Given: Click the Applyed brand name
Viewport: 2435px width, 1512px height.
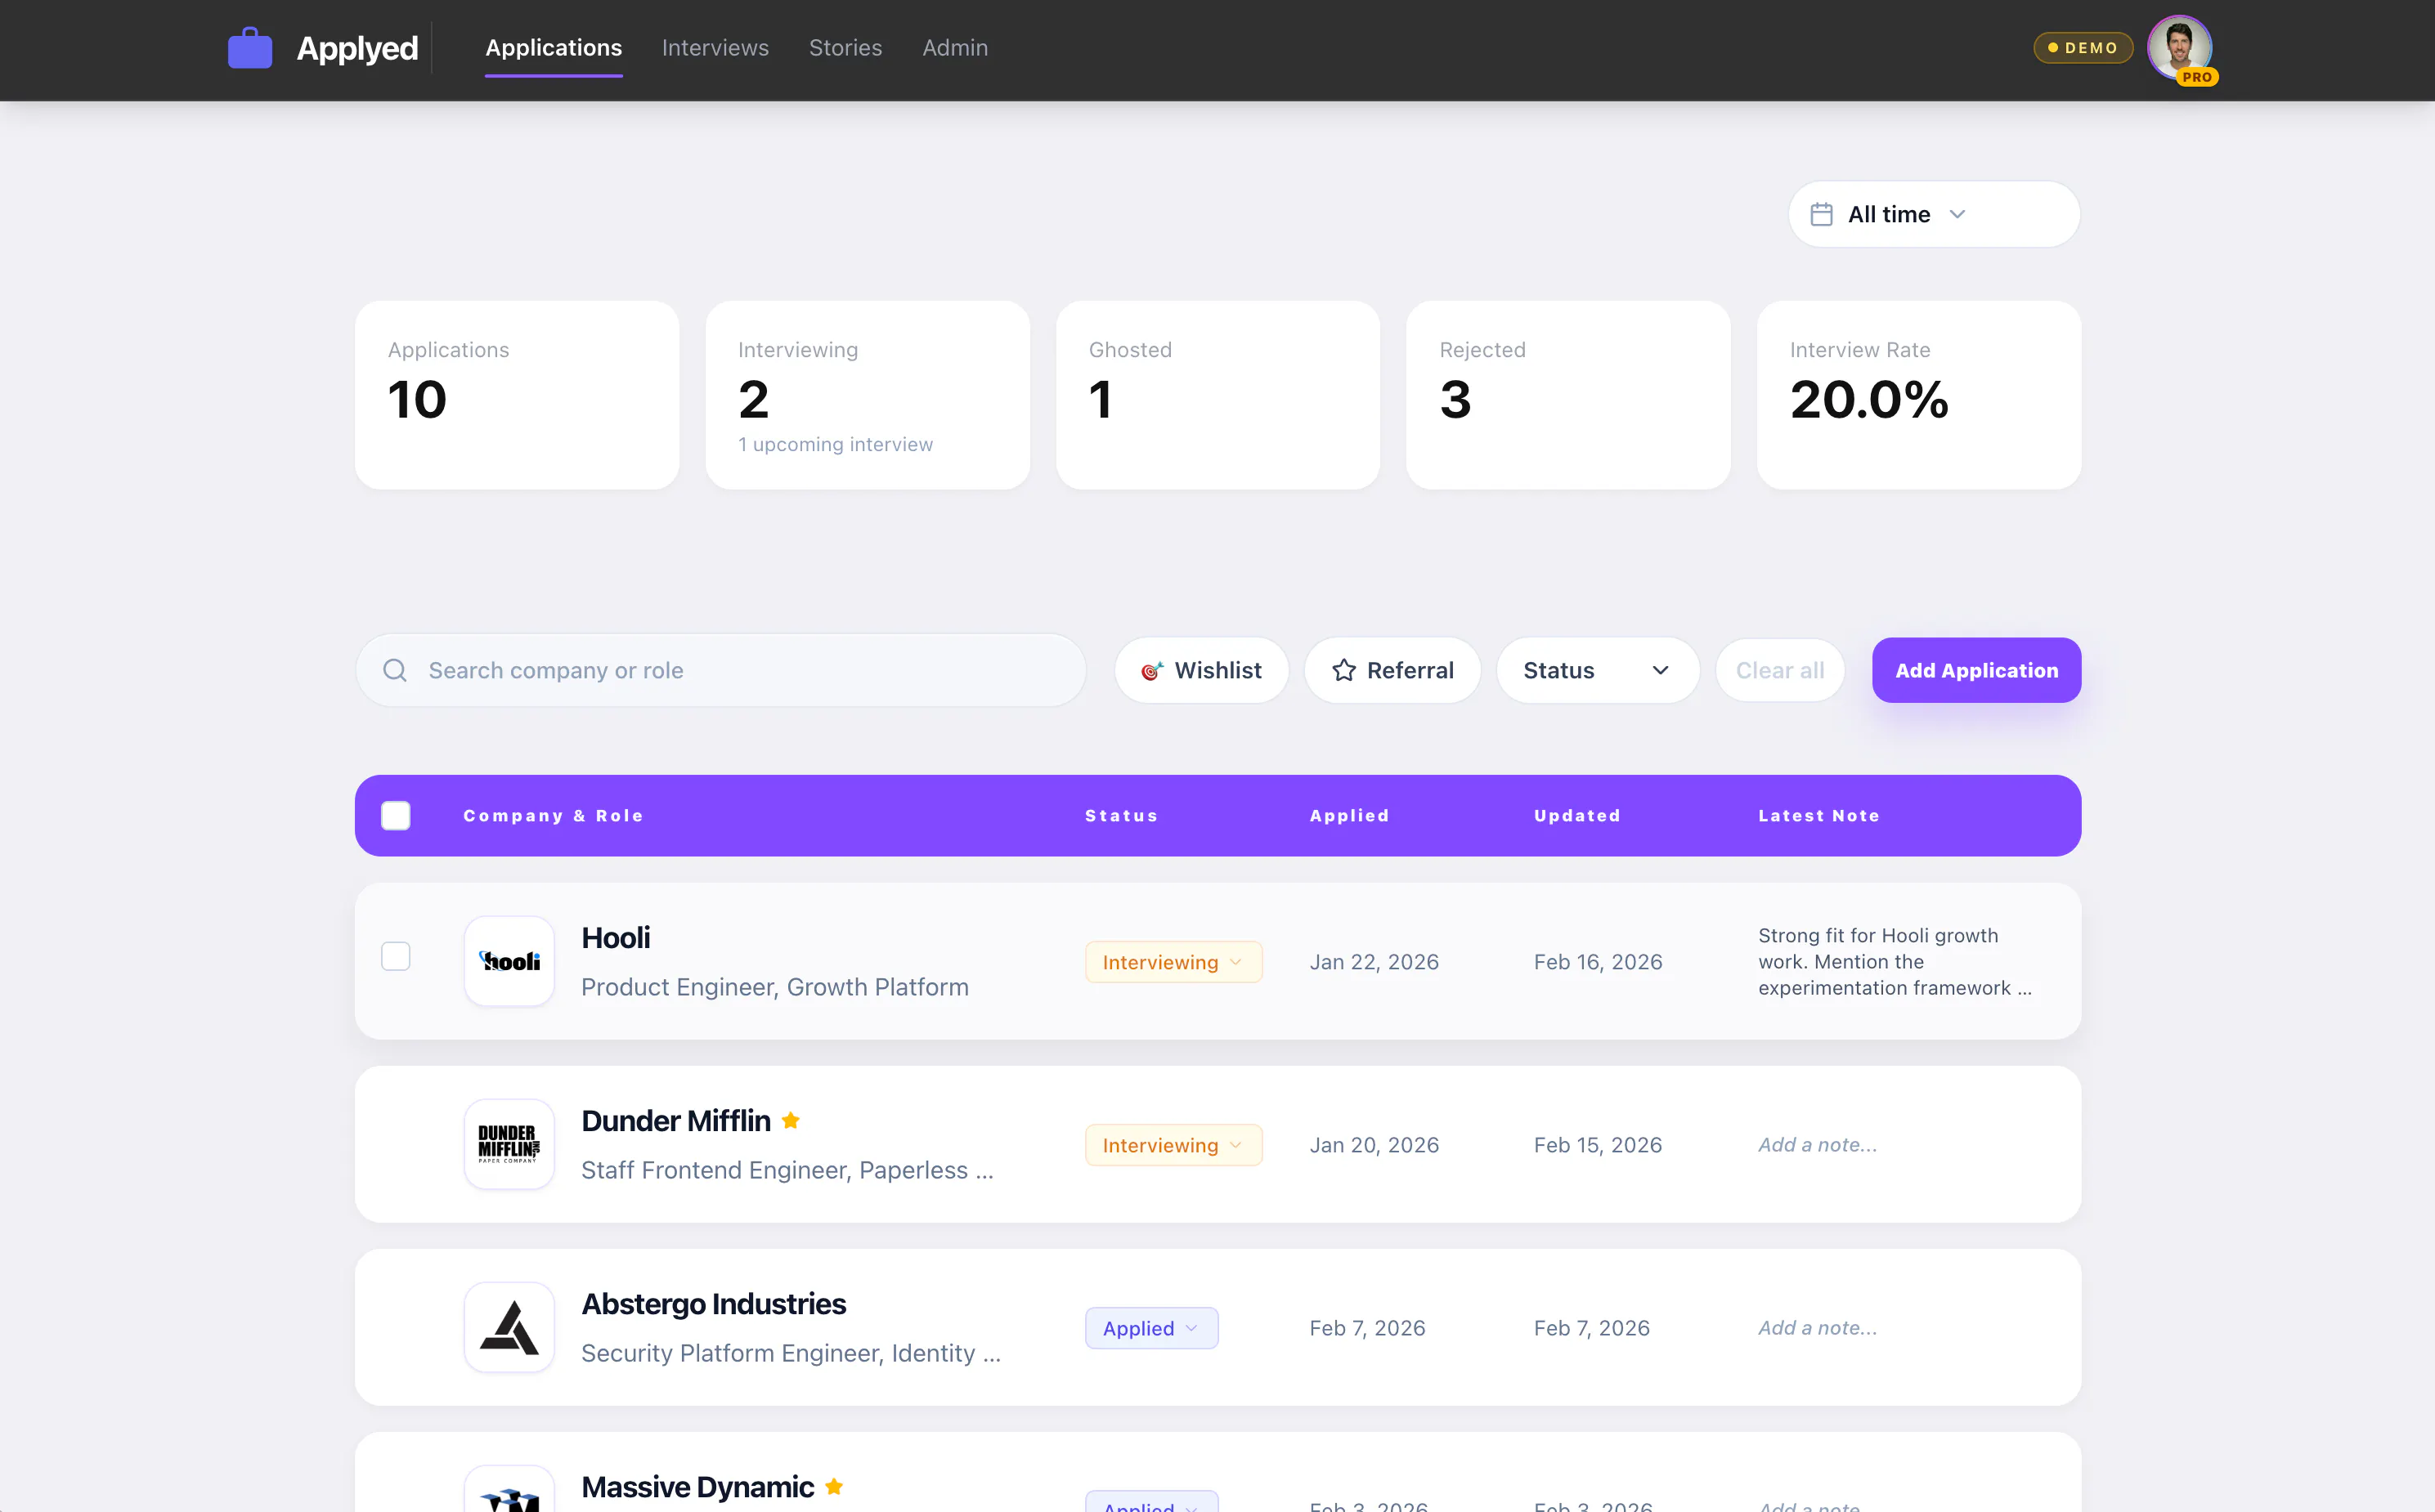Looking at the screenshot, I should click(357, 48).
